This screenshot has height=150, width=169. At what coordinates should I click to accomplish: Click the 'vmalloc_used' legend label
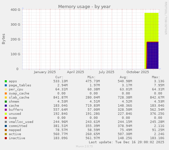point(21,122)
